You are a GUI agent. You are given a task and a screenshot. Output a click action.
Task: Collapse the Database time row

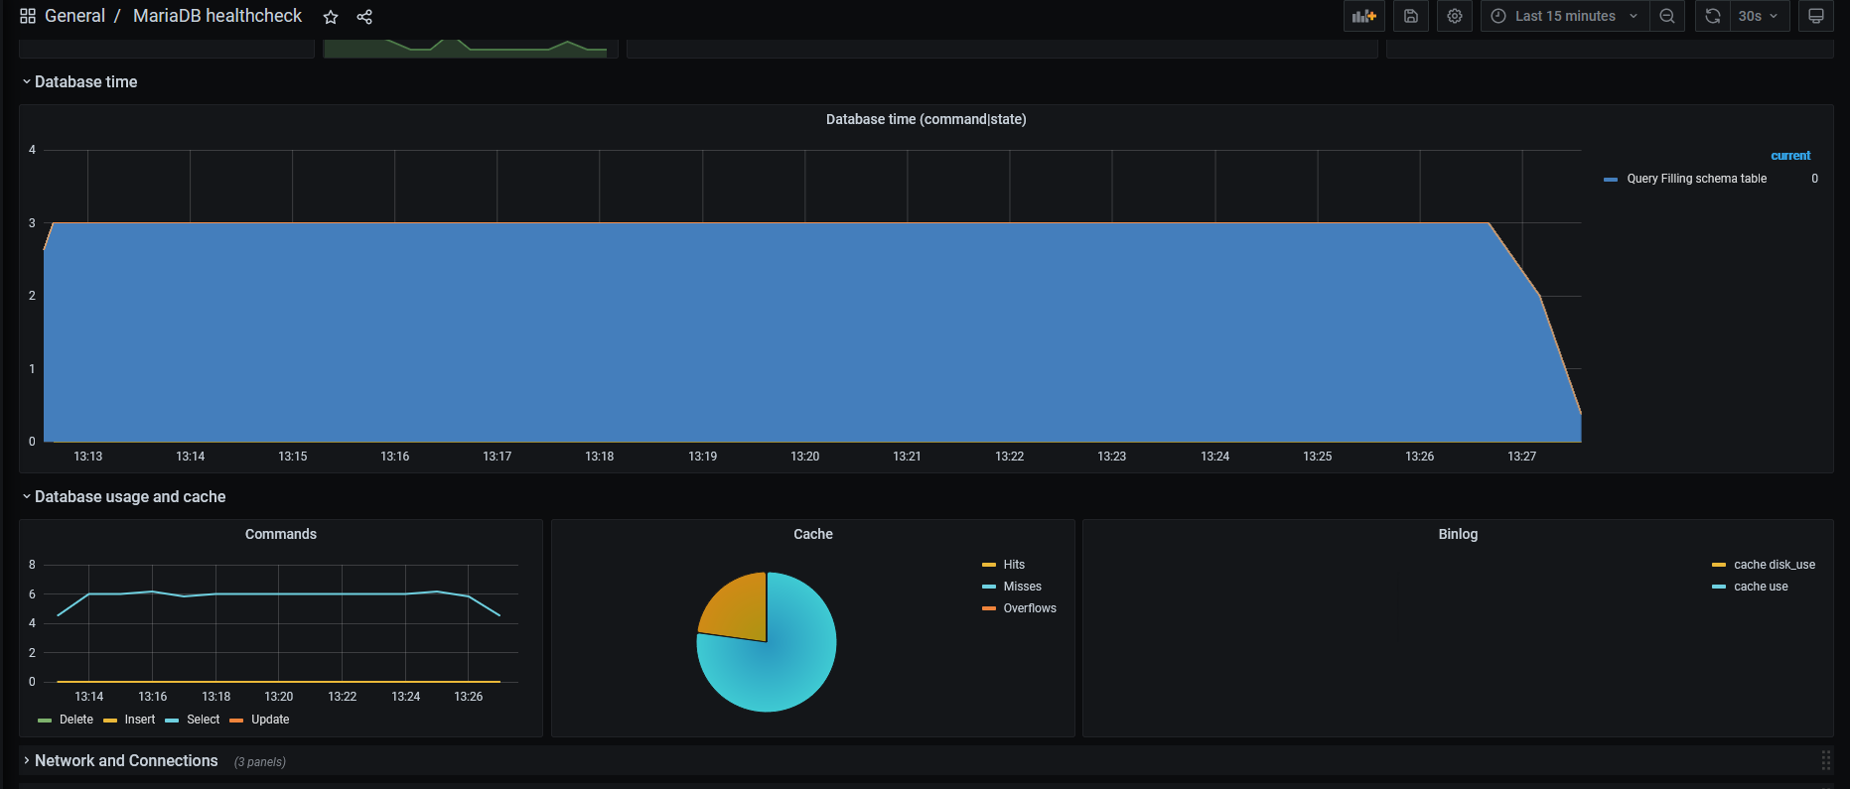[x=79, y=81]
